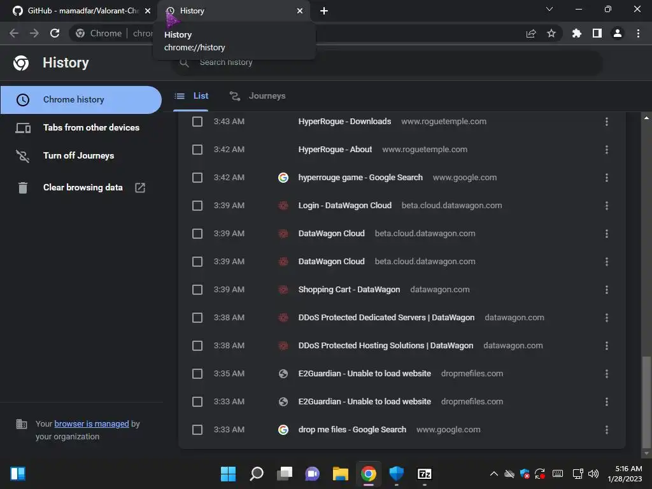Open actions menu for HyperRogue - About
652x489 pixels.
tap(607, 149)
